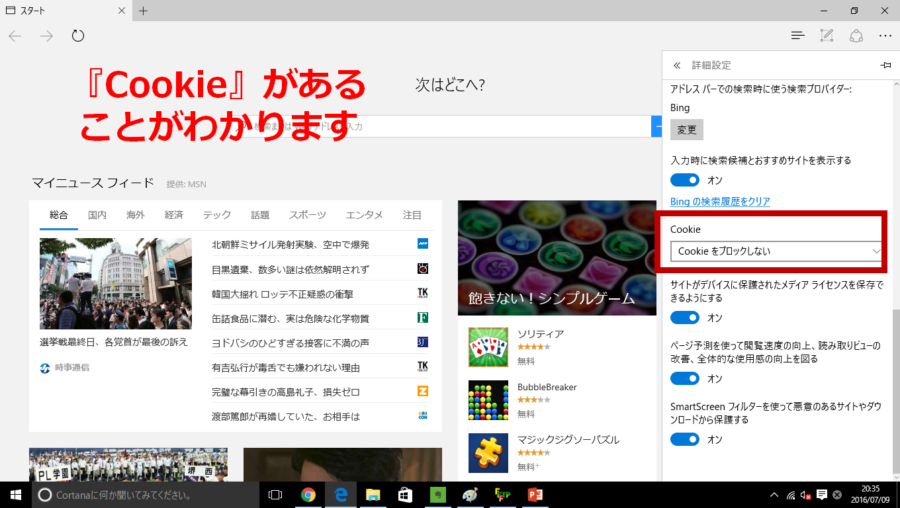Select the 海外 news tab

pyautogui.click(x=136, y=215)
